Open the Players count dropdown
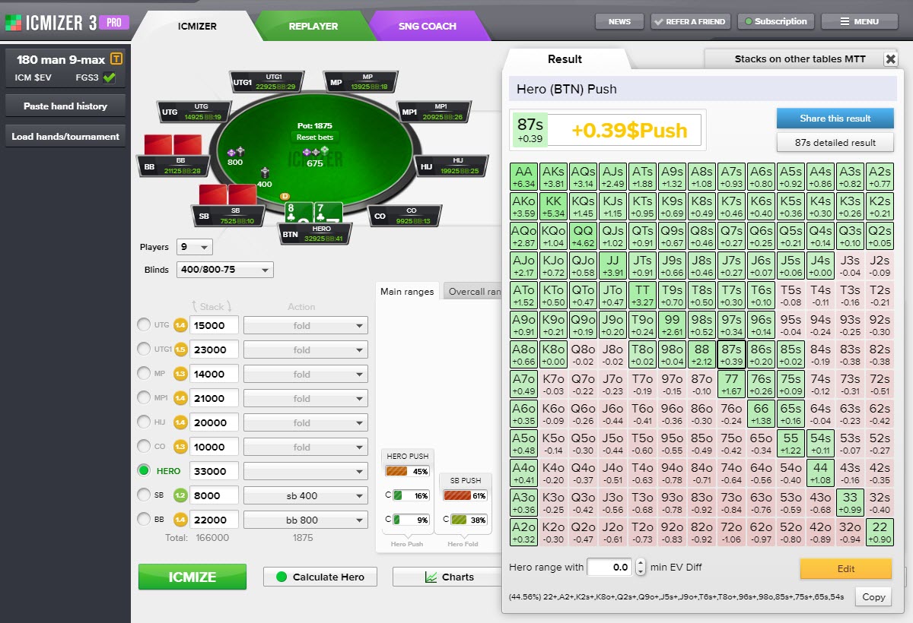Image resolution: width=913 pixels, height=623 pixels. 194,247
